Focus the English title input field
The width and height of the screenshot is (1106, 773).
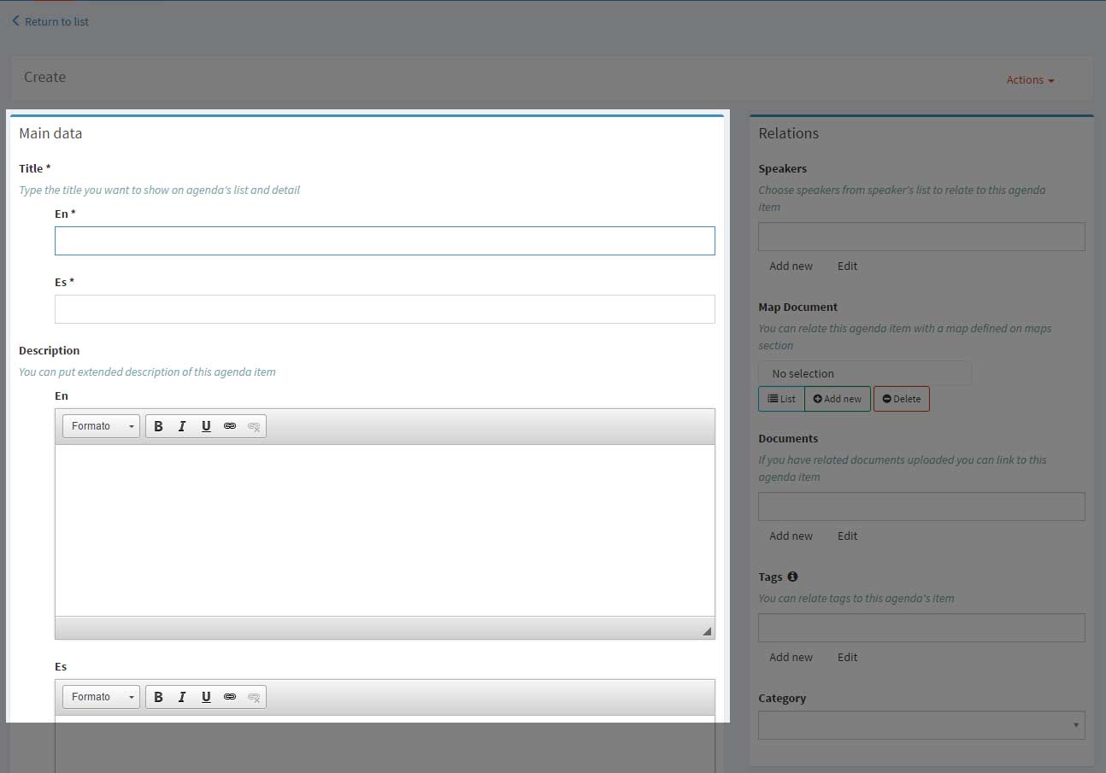pos(385,241)
